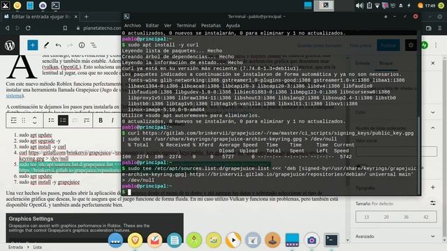447x251 pixels.
Task: Open the camera screenshot app in dock
Action: [312, 241]
